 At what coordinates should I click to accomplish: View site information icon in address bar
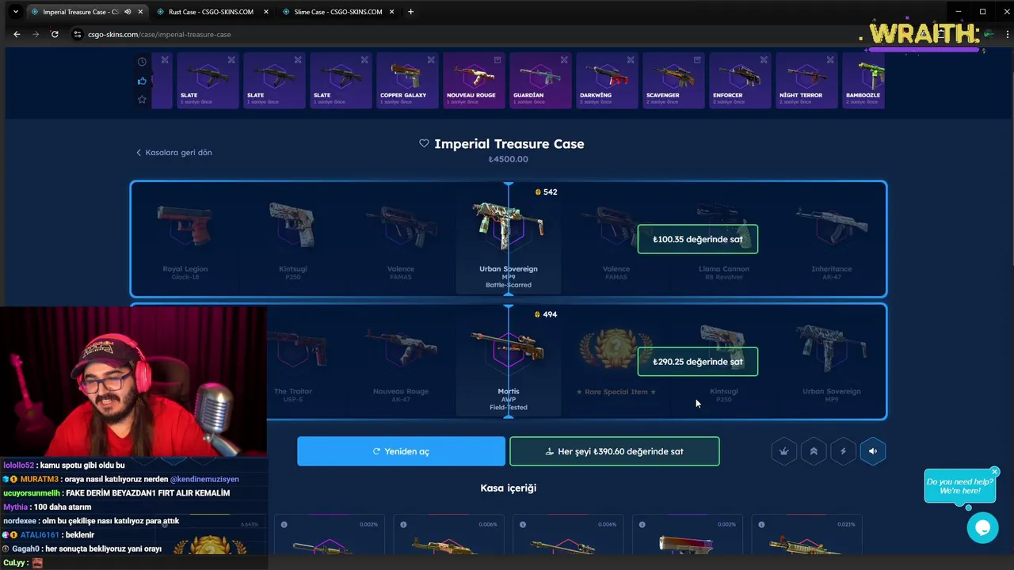coord(78,34)
